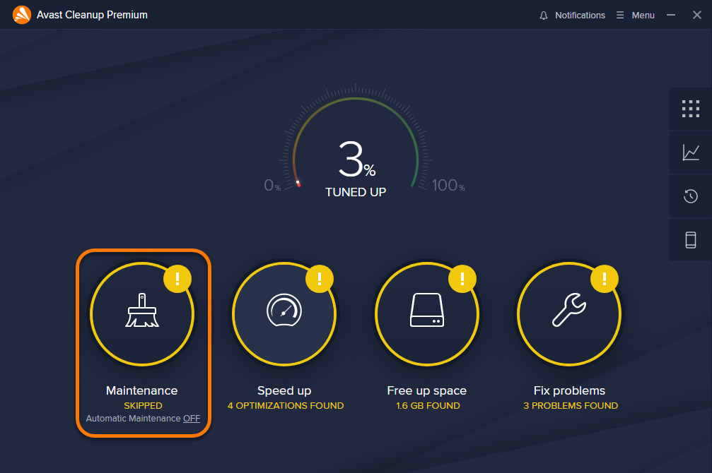Open the mobile device icon in sidebar

pos(691,240)
